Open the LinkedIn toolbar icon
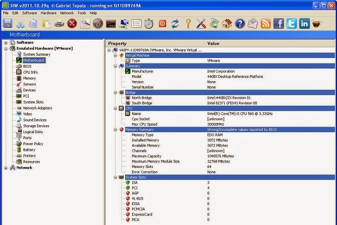Image resolution: width=337 pixels, height=225 pixels. (305, 24)
